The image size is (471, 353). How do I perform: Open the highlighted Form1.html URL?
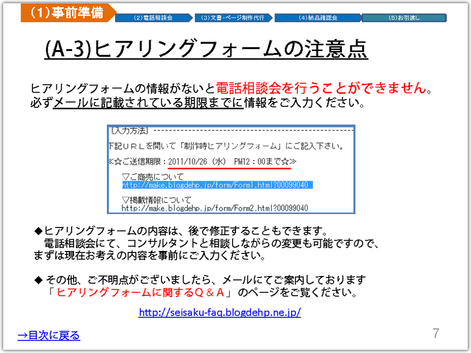(217, 185)
